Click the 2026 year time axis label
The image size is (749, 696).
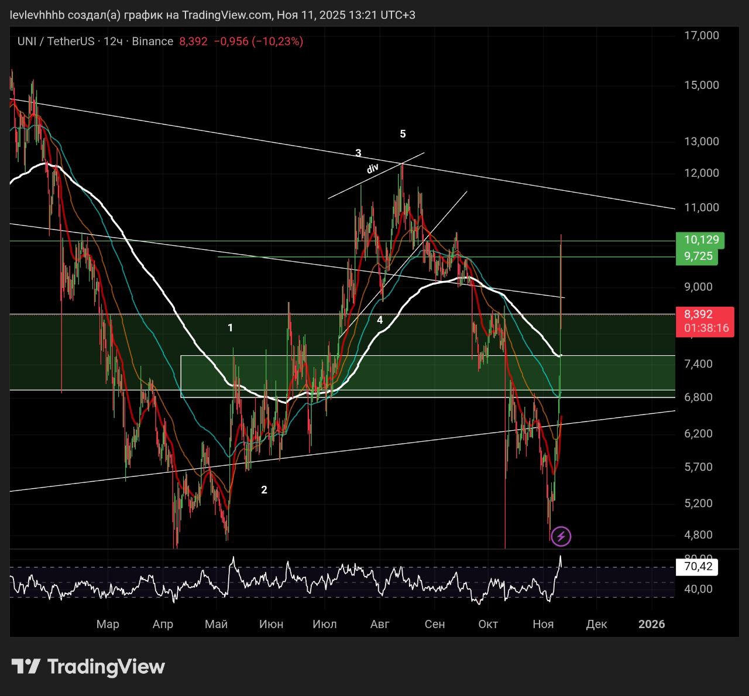[651, 624]
